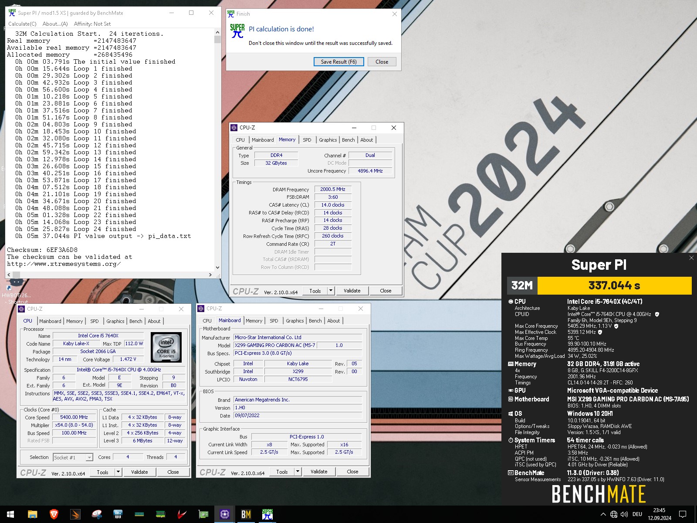The height and width of the screenshot is (523, 697).
Task: Click Checksum: 6EF3A6D8 text in Super PI
Action: coord(42,250)
